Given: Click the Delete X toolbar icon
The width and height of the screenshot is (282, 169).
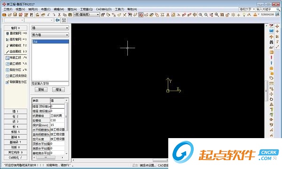Looking at the screenshot, I should coord(125,15).
